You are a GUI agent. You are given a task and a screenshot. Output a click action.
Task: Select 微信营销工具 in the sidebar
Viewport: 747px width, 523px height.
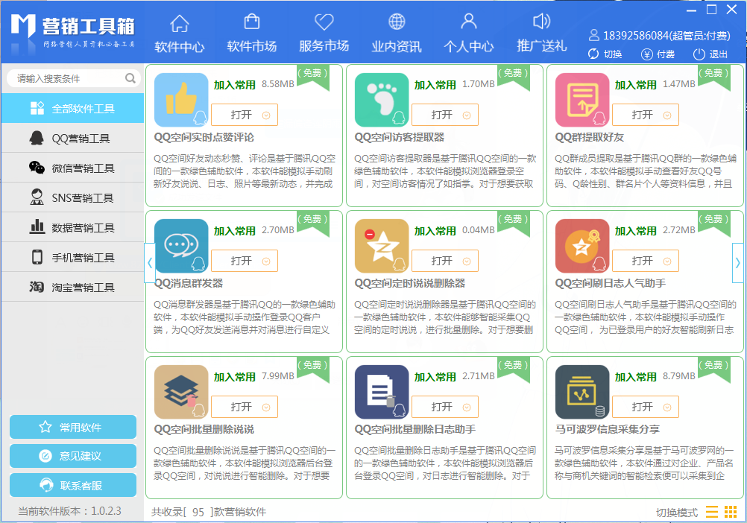click(x=83, y=168)
